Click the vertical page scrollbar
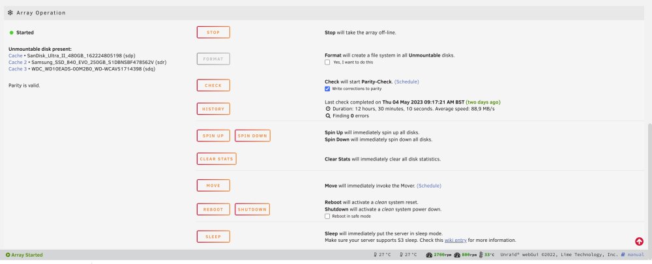 (650, 185)
